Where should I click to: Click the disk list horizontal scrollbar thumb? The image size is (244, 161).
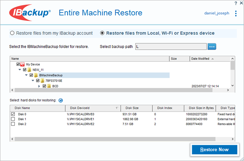pos(115,139)
